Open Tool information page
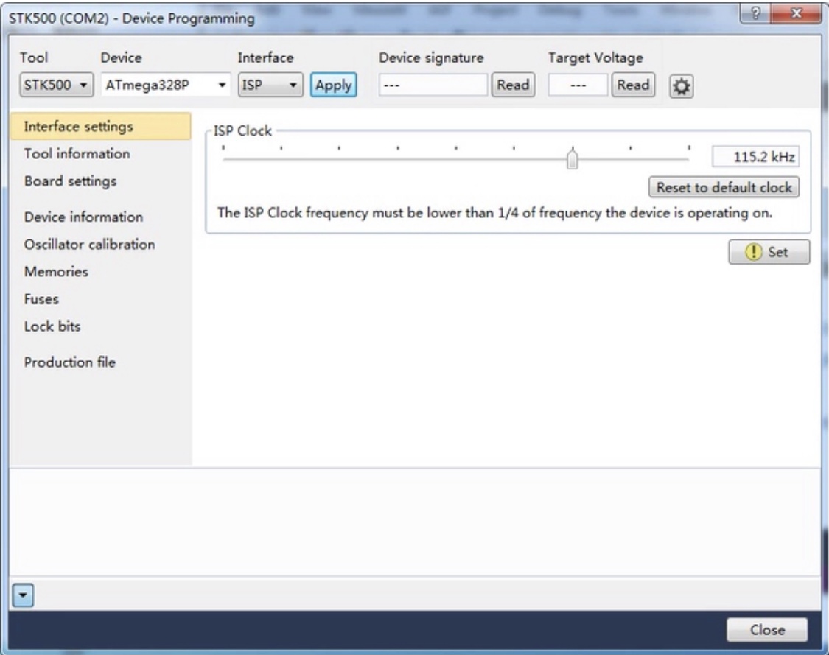Image resolution: width=829 pixels, height=655 pixels. point(77,154)
